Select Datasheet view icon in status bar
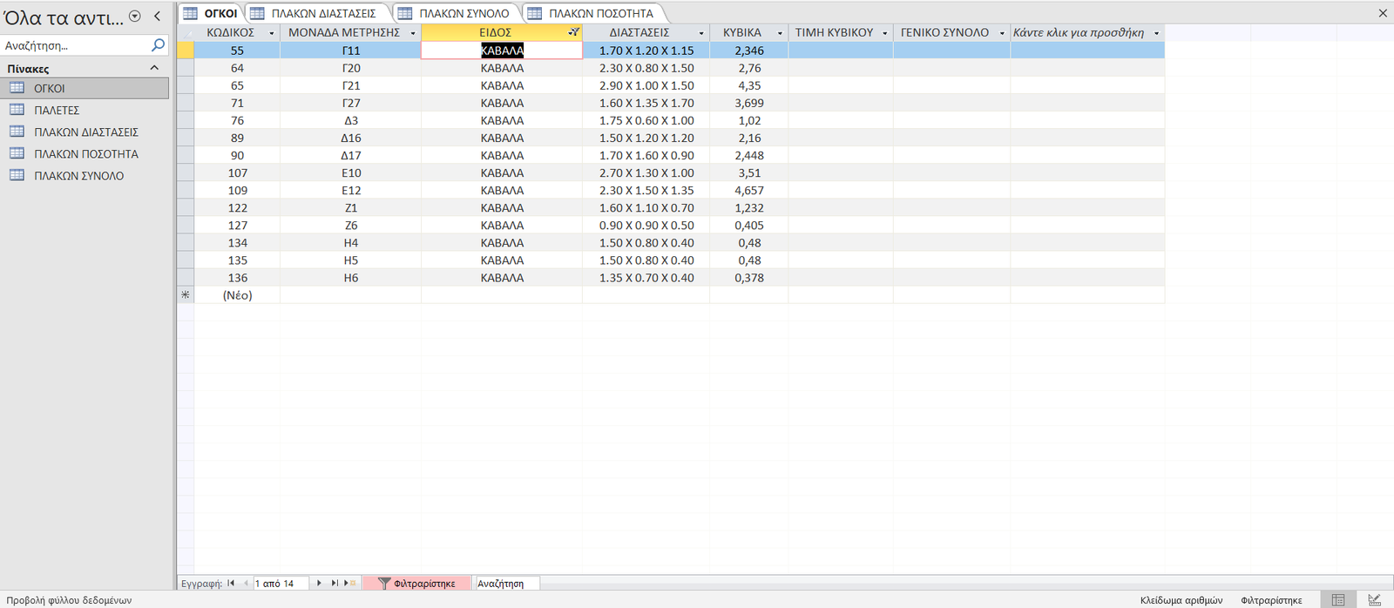The image size is (1394, 608). 1338,600
